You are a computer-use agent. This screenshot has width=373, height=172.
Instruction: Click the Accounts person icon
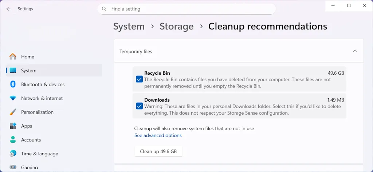13,140
